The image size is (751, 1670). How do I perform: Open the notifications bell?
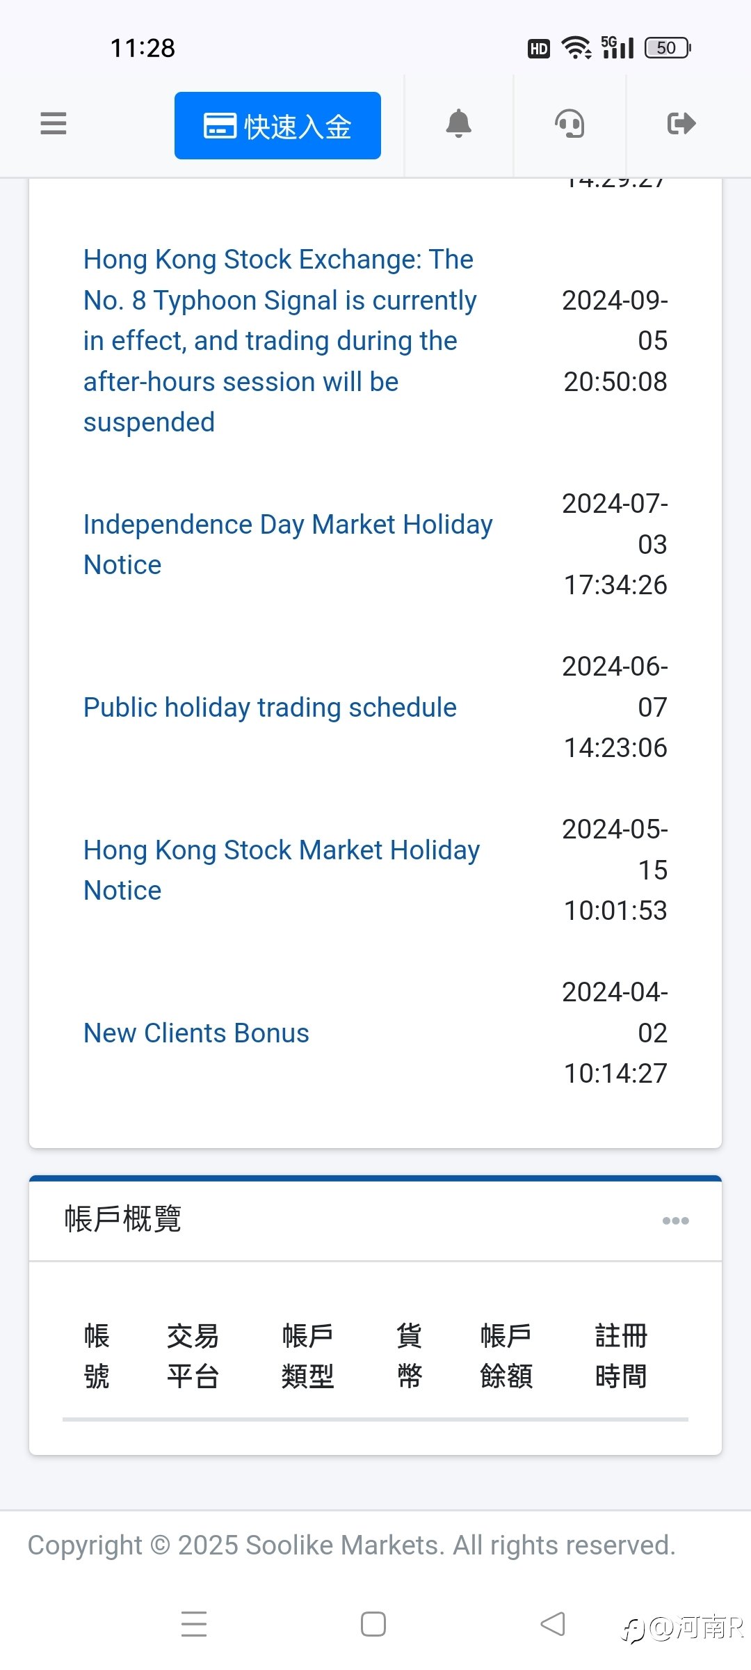pyautogui.click(x=458, y=124)
